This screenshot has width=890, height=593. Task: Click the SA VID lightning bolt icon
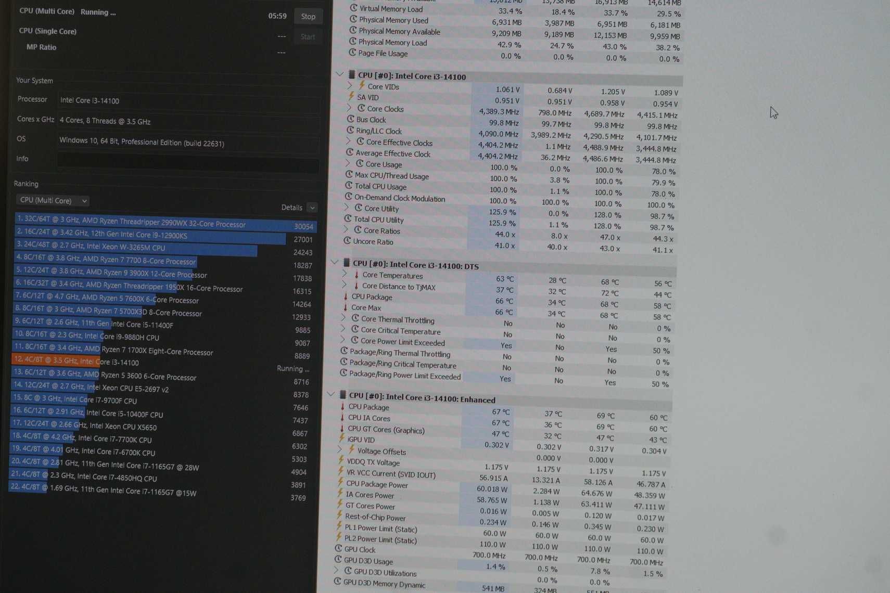pyautogui.click(x=351, y=97)
